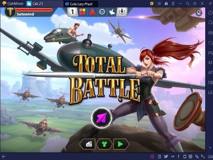
Task: Click the red triangle icon
Action: pos(92,12)
